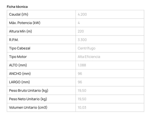
Task: Select the Peso Neto Unitario (kg) label
Action: pyautogui.click(x=28, y=99)
